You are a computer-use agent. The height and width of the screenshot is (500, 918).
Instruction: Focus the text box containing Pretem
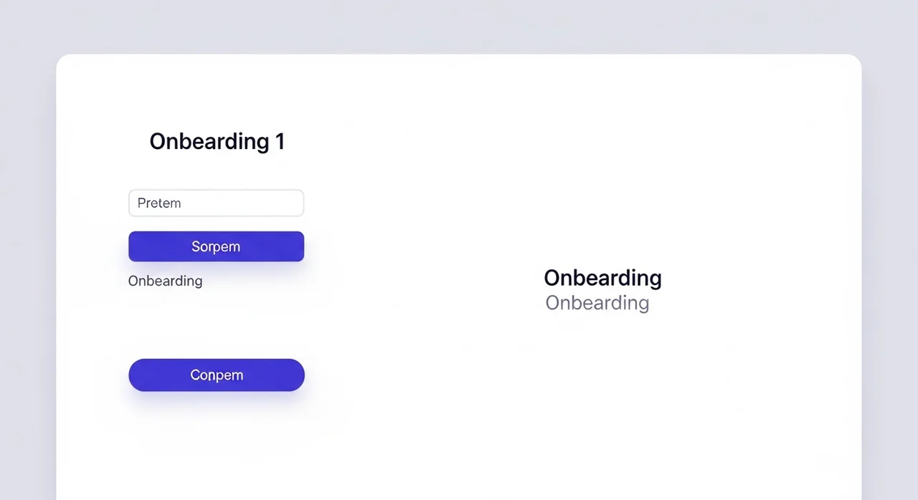216,203
